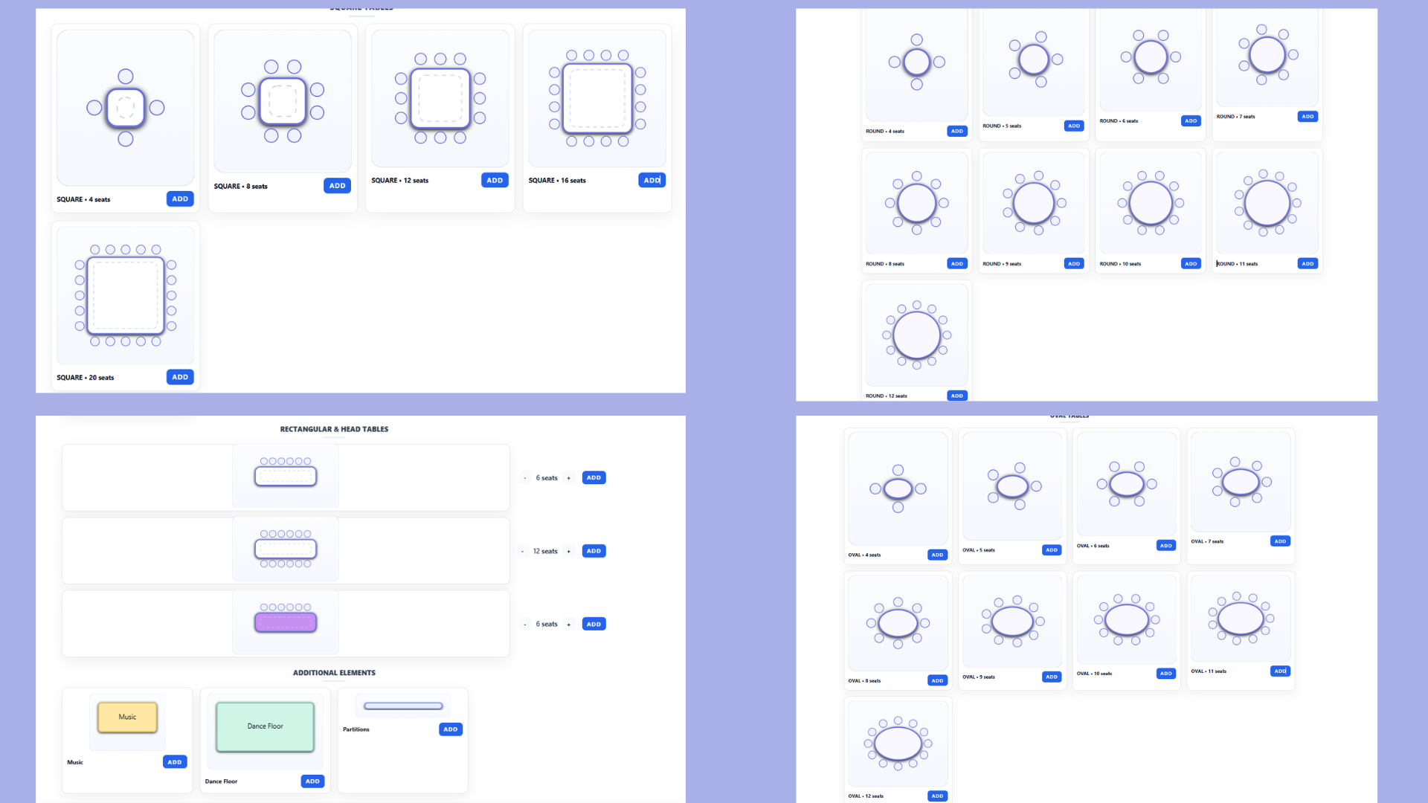Screen dimensions: 1428x803
Task: Increase seats for the white one-sided table
Action: coord(569,478)
